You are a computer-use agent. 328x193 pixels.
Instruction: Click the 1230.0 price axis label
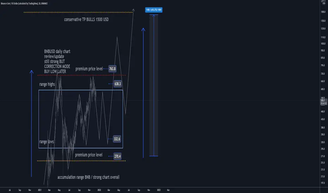click(x=323, y=28)
